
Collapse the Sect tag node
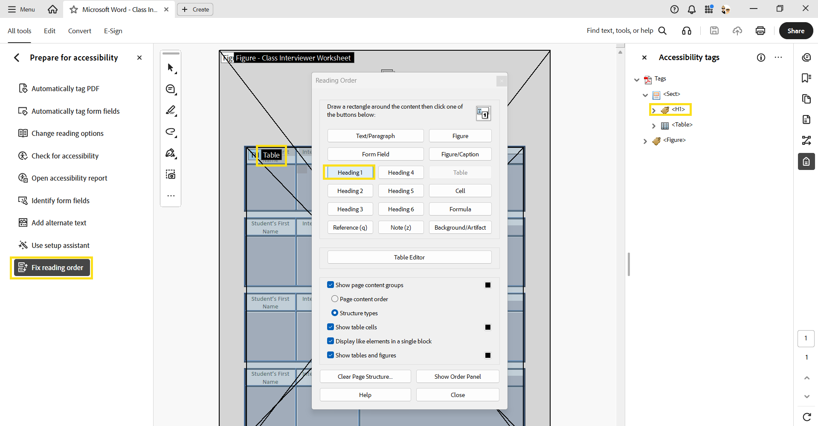[x=645, y=95]
